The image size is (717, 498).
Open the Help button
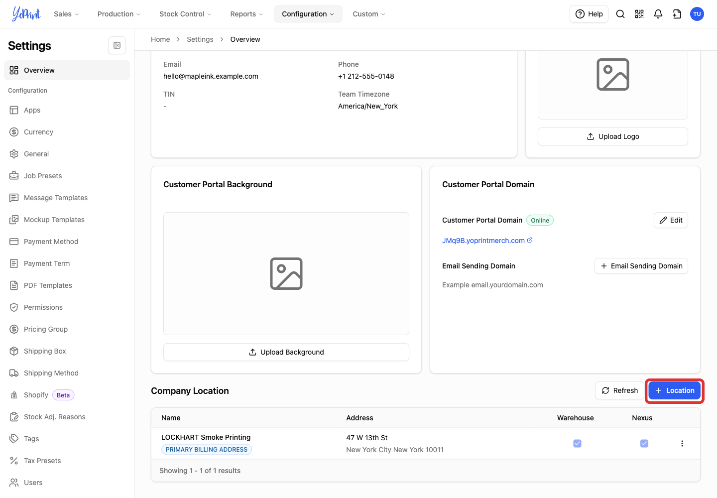[589, 14]
